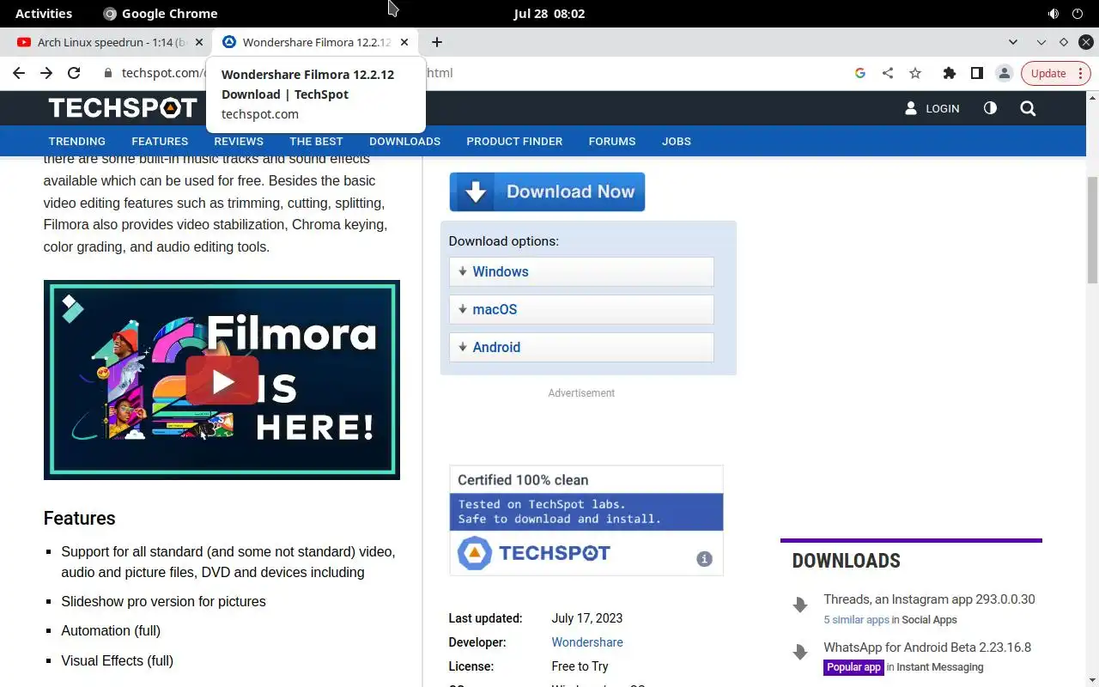Open the Activities overview
The height and width of the screenshot is (687, 1099).
(44, 14)
